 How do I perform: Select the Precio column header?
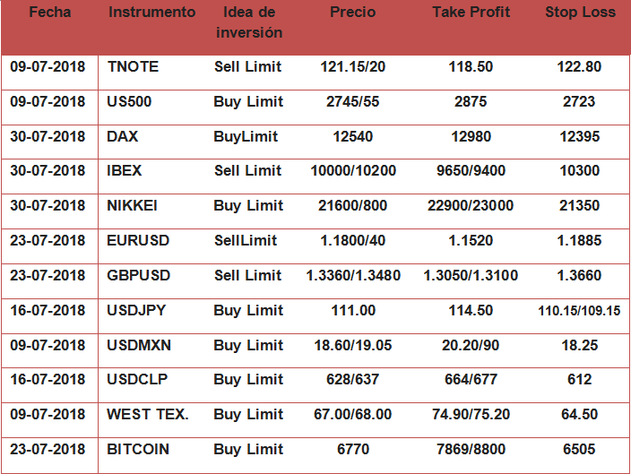click(x=353, y=13)
